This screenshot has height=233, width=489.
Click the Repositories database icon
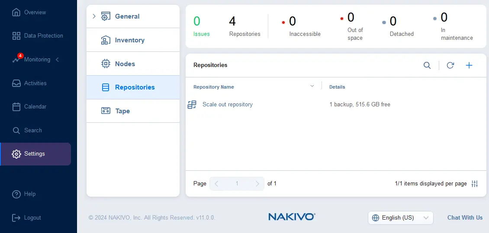pyautogui.click(x=106, y=87)
